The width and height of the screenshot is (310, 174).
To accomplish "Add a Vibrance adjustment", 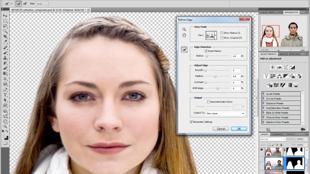I will 266,76.
